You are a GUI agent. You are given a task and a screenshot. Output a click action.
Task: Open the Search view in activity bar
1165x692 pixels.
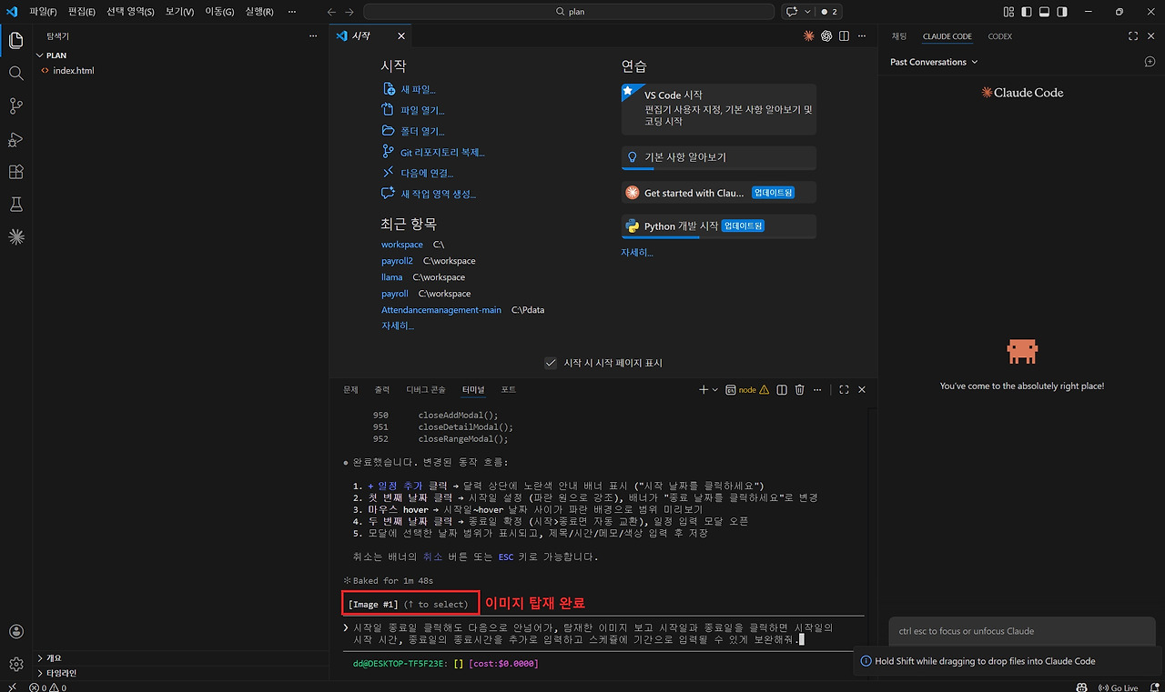coord(15,73)
